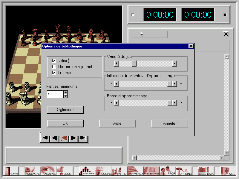The width and height of the screenshot is (239, 179).
Task: Click the ECHIQUIER chessboard icon
Action: (x=87, y=171)
